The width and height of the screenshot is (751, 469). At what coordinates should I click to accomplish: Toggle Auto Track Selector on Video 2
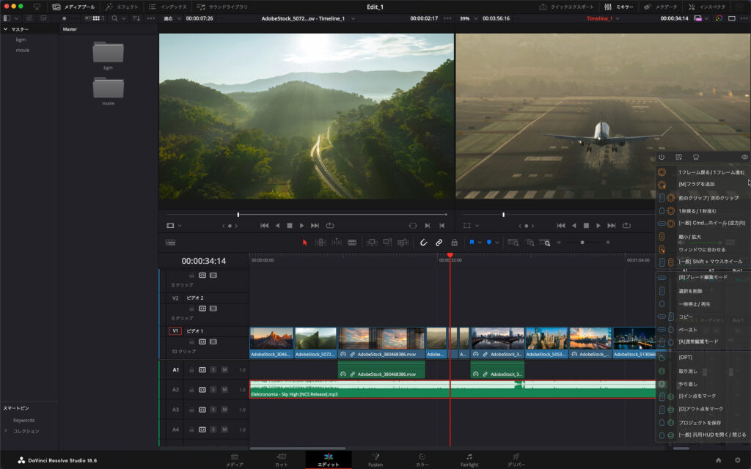point(202,309)
